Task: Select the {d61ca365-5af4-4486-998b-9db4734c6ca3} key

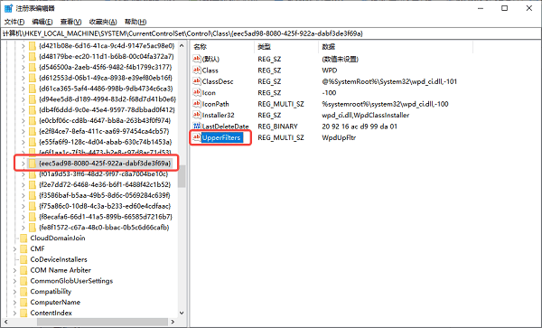Action: coord(106,89)
